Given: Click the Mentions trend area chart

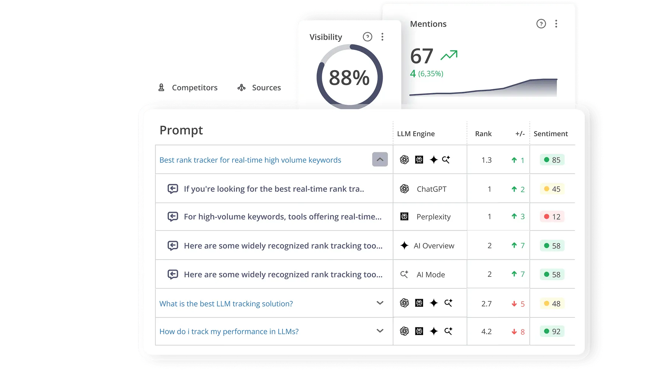Looking at the screenshot, I should 483,87.
